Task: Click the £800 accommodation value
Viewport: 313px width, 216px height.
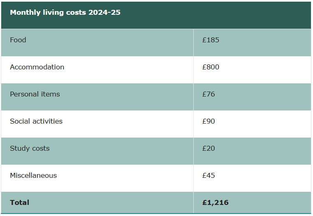Action: coord(211,67)
